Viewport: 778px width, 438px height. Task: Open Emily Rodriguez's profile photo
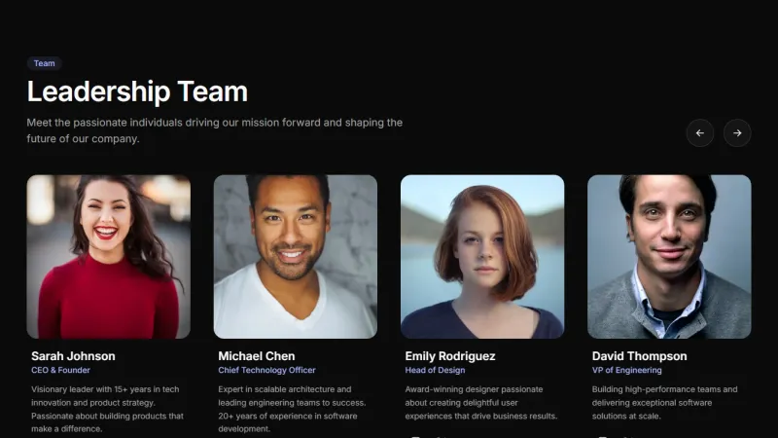point(482,257)
